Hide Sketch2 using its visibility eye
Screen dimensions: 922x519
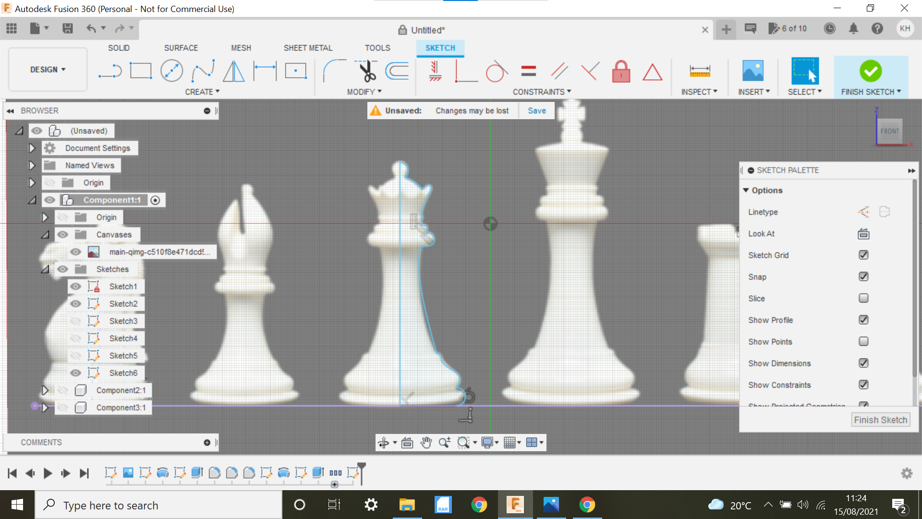(x=75, y=303)
